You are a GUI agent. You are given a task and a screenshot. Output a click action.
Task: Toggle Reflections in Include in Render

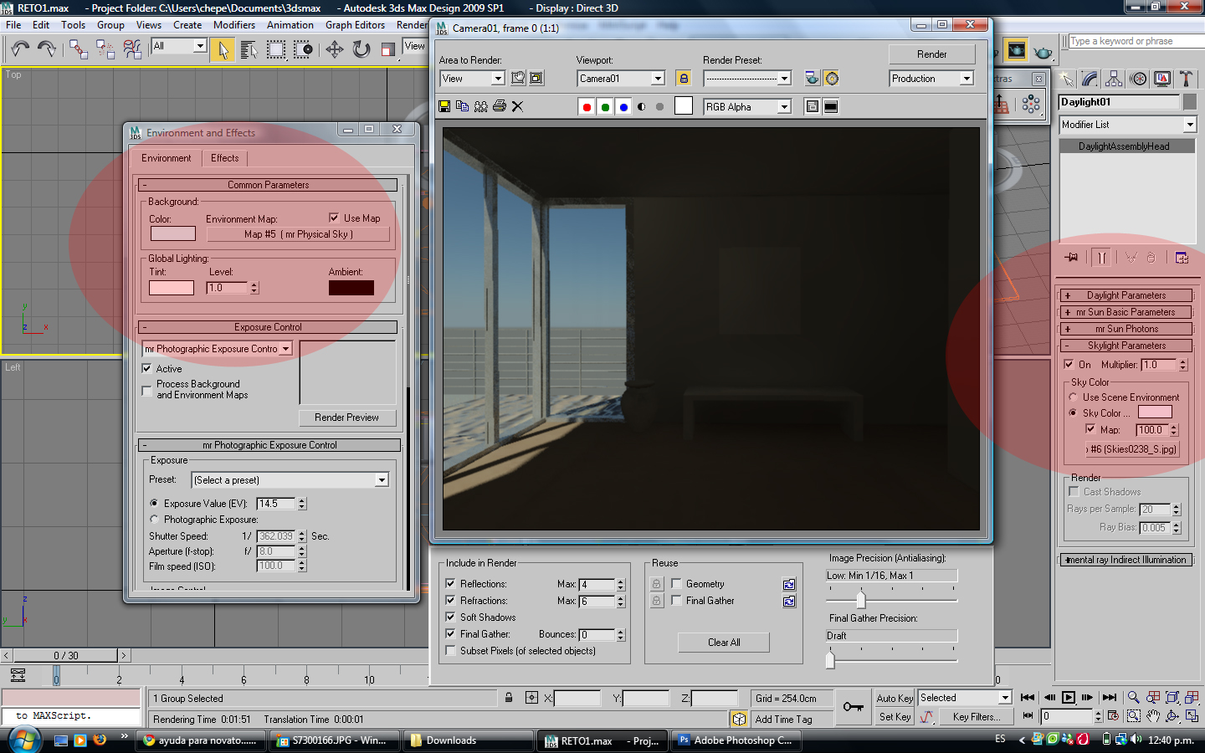point(450,583)
